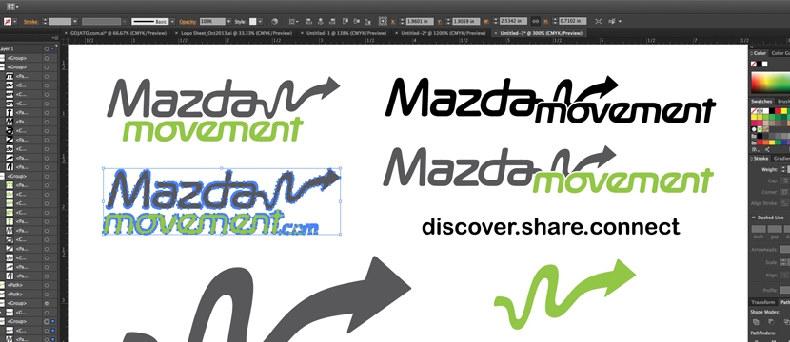Select the Layer 1 row in Layers
Viewport: 790px width, 342px height.
[28, 48]
